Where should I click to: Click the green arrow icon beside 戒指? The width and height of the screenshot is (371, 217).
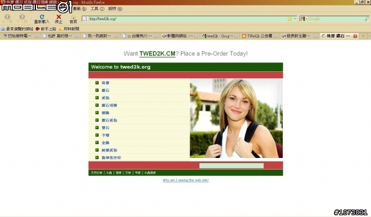[x=97, y=98]
